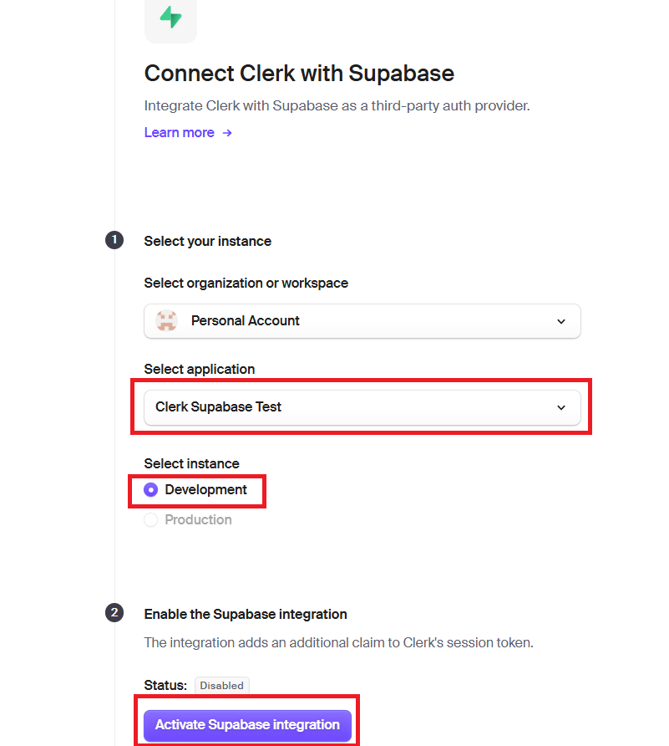Click the chevron in Clerk Supabase Test dropdown
This screenshot has height=746, width=669.
[x=561, y=408]
